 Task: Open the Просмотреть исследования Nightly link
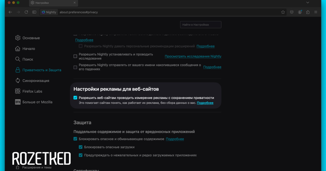pyautogui.click(x=193, y=56)
